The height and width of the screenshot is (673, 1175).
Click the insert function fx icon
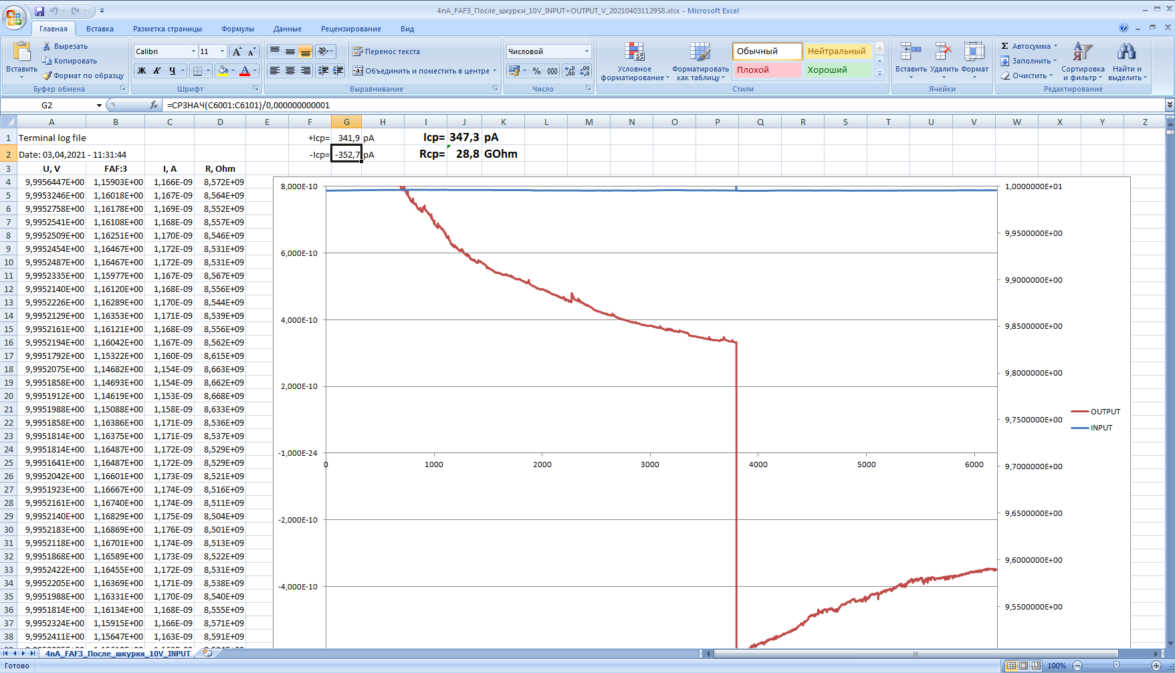tap(154, 105)
